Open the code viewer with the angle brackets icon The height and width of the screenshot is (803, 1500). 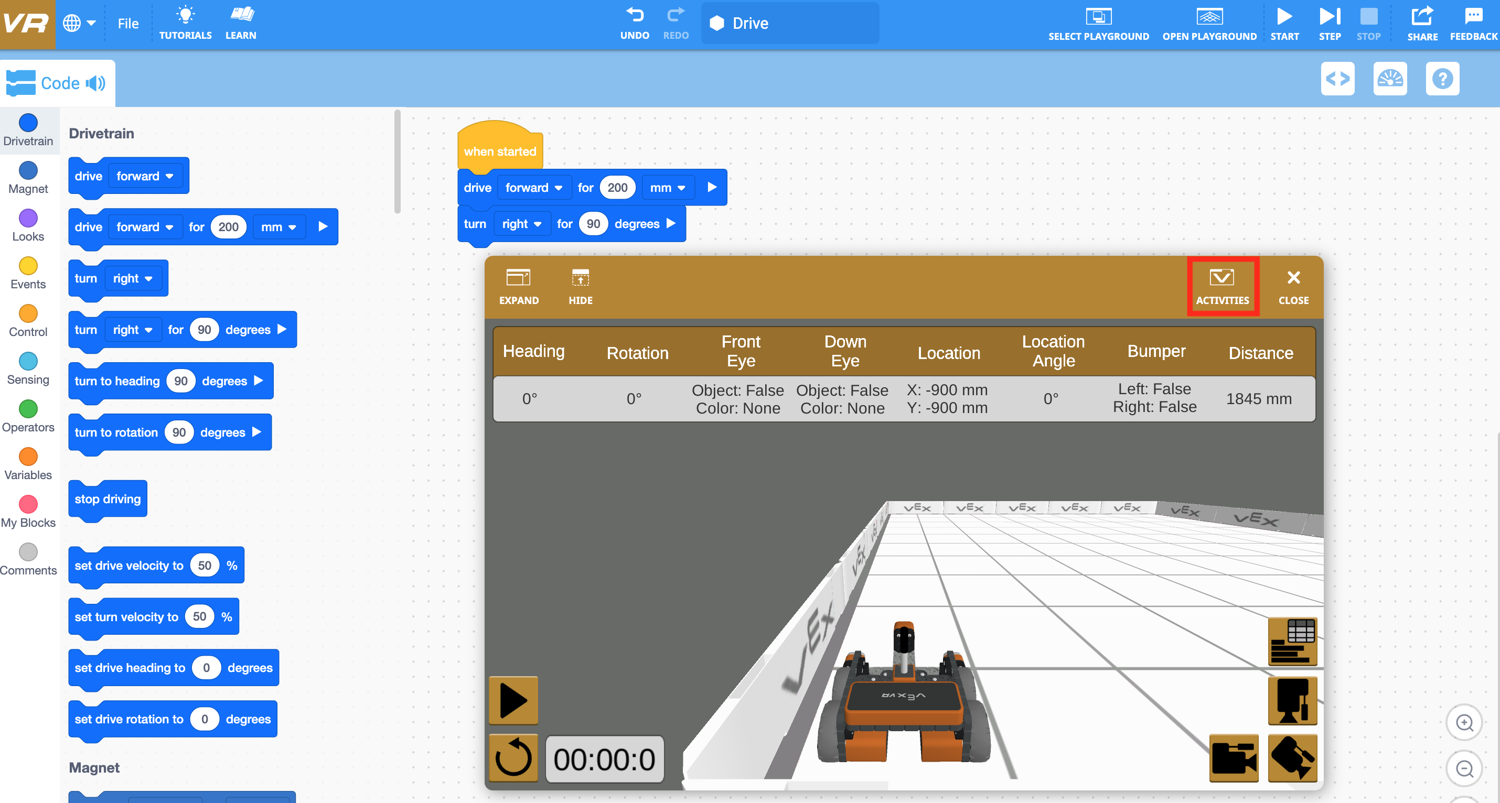[1338, 79]
